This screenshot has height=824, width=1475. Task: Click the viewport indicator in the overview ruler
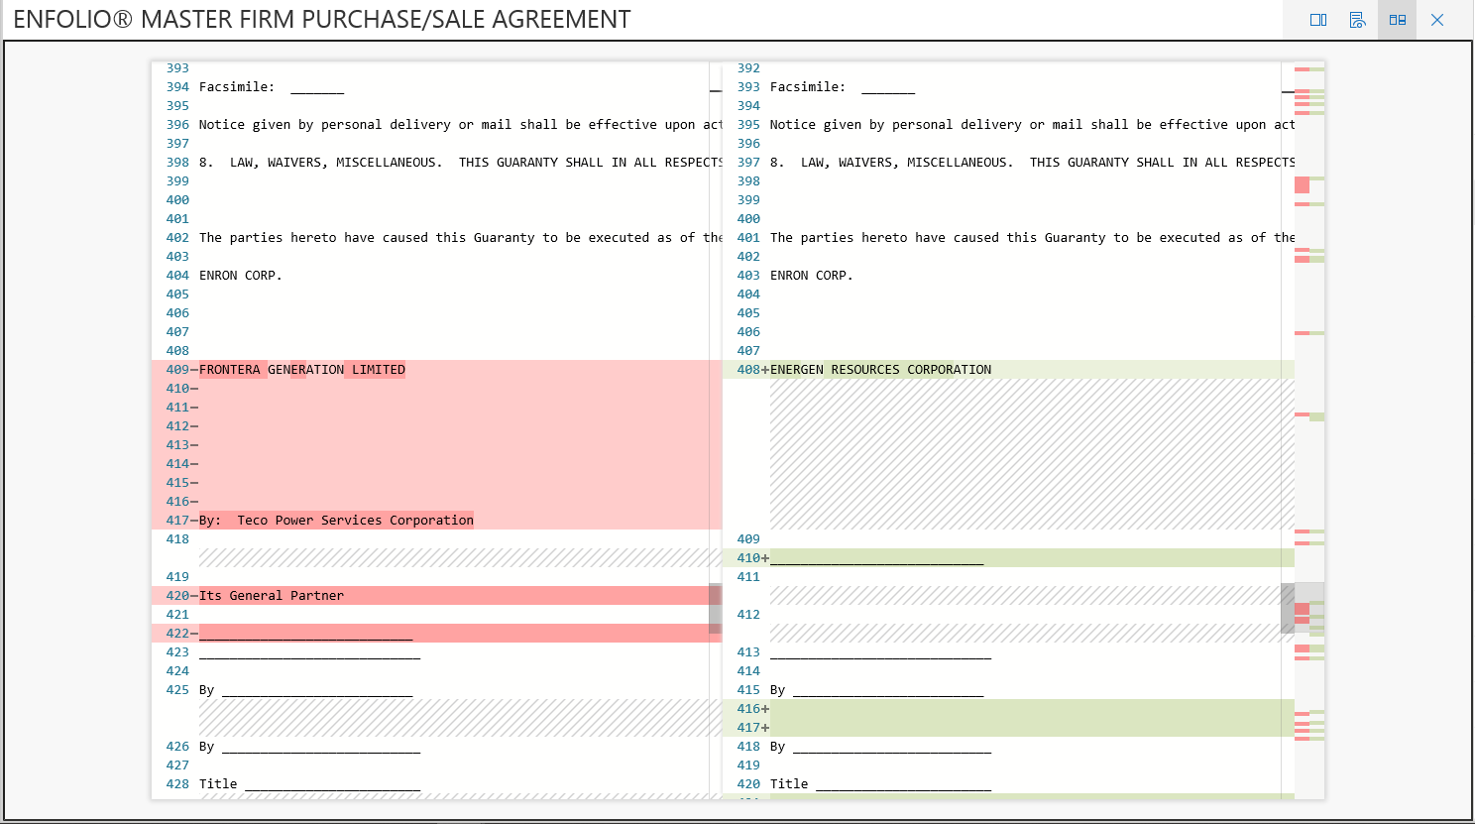coord(1309,608)
